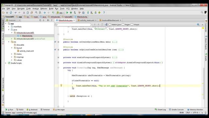209x118 pixels.
Task: Open the Refactor menu
Action: (44, 9)
